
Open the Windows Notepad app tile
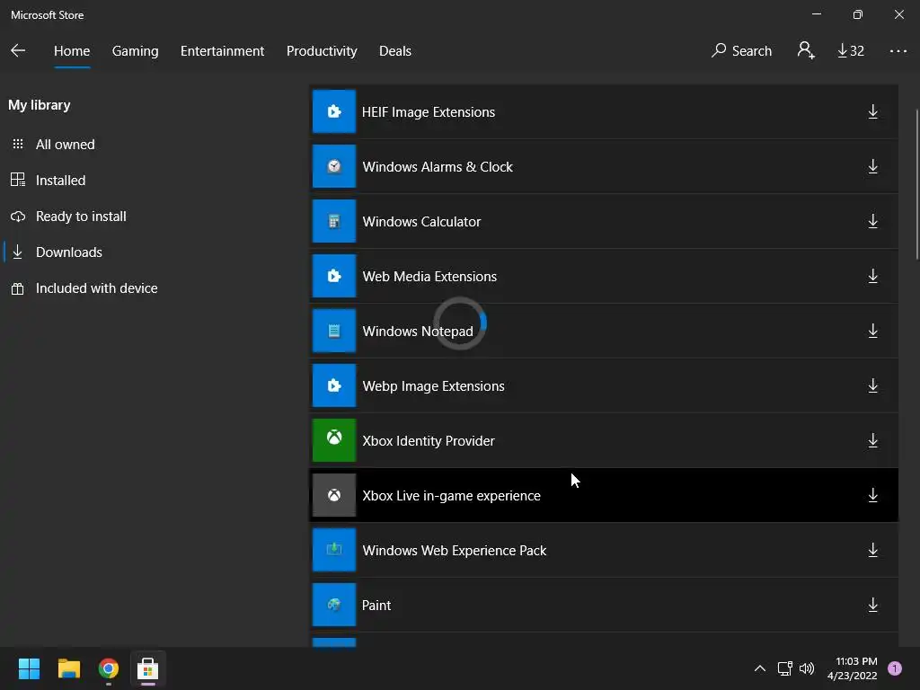tap(334, 331)
